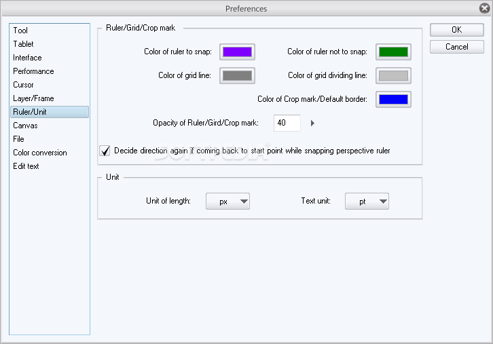Select the Tablet category
The width and height of the screenshot is (493, 344).
pos(50,44)
